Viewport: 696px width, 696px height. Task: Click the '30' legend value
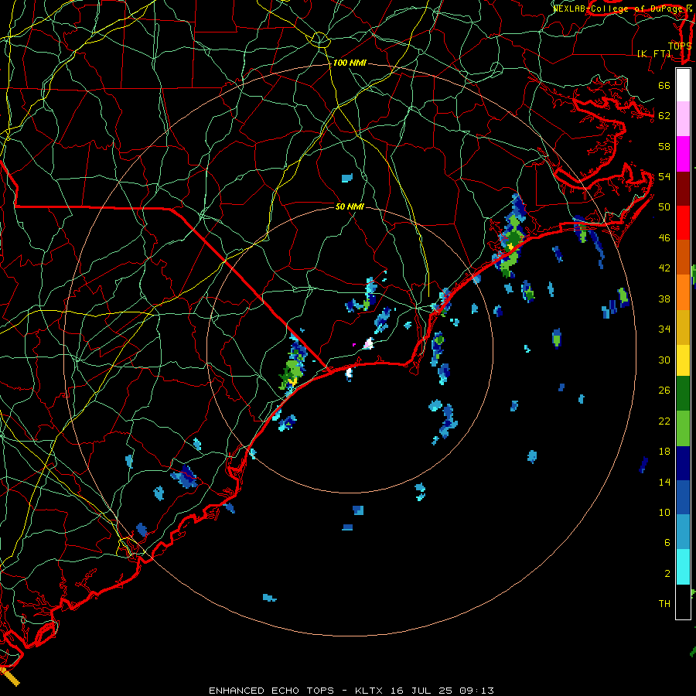[x=664, y=360]
